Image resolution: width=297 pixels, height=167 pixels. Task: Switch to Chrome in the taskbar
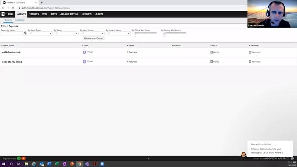79,164
